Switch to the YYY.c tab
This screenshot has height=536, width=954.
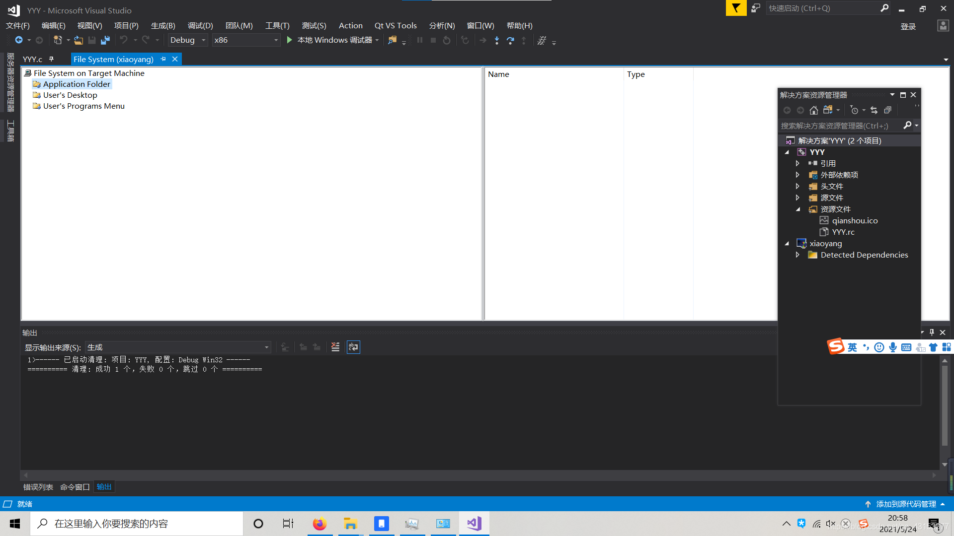pos(32,59)
